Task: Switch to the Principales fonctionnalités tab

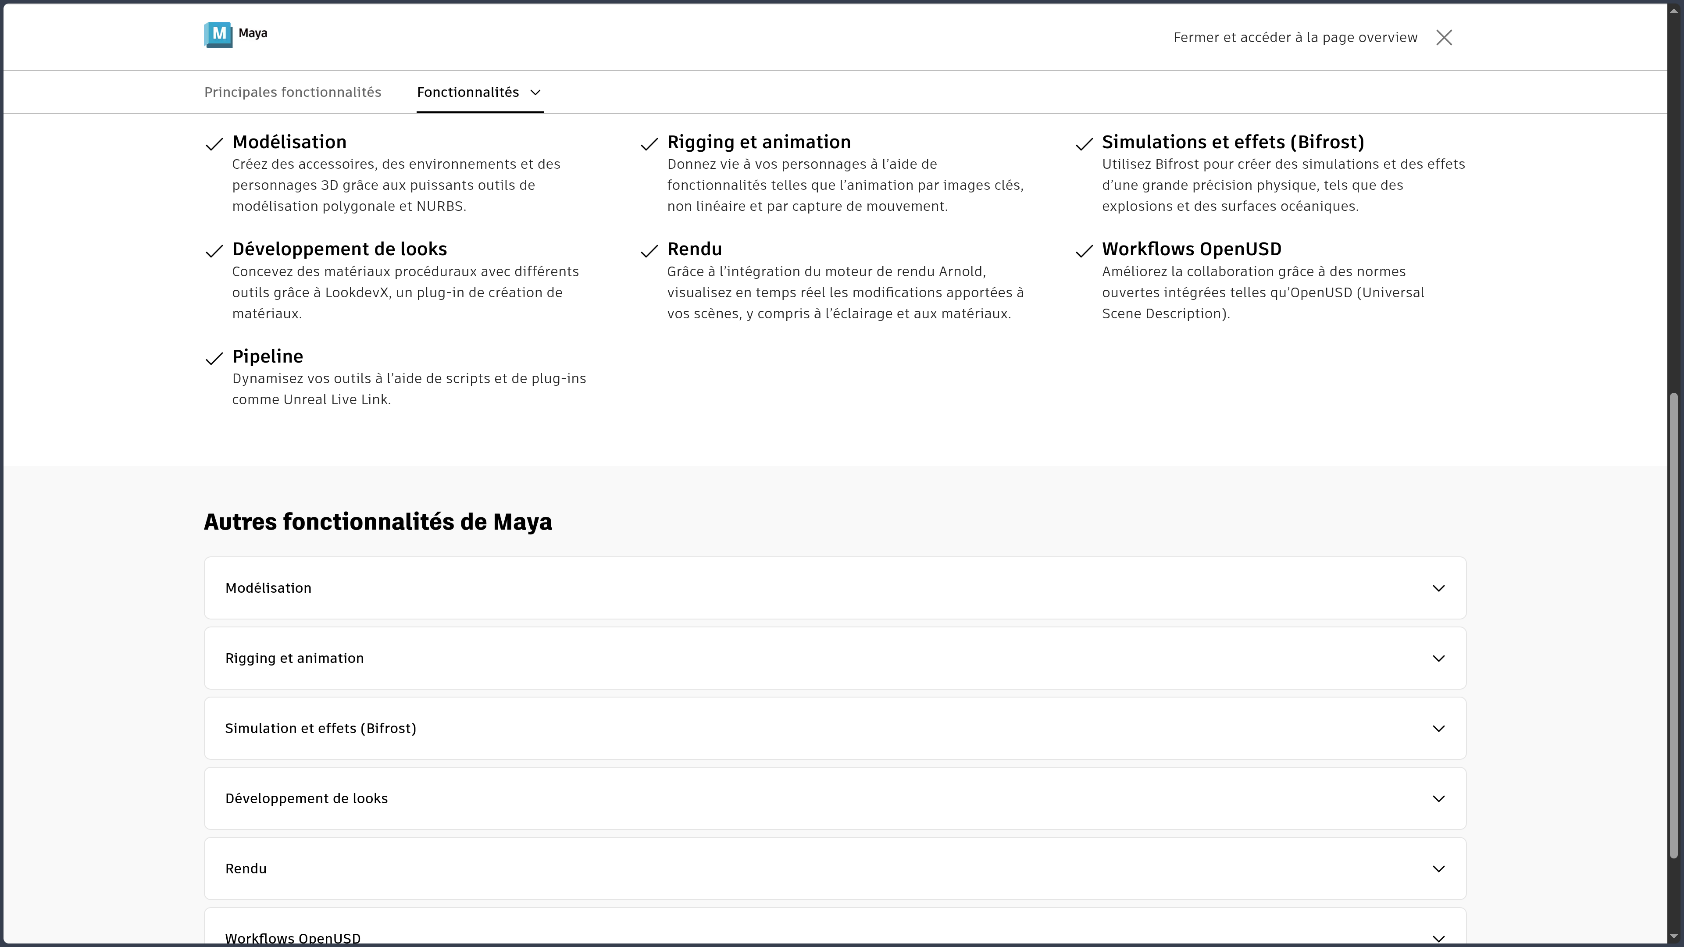Action: click(x=293, y=92)
